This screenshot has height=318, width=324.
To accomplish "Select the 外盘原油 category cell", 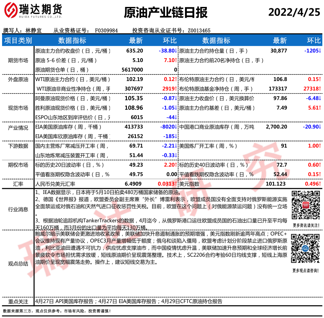I will (x=18, y=79).
